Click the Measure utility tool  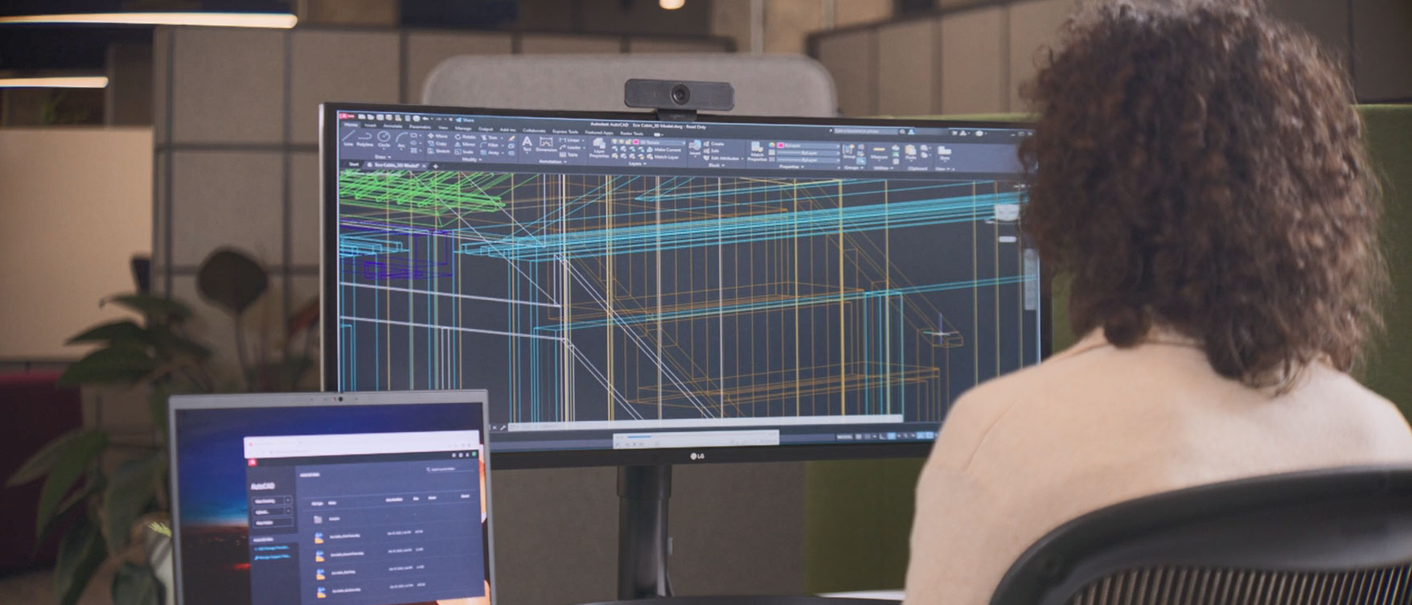(x=879, y=151)
